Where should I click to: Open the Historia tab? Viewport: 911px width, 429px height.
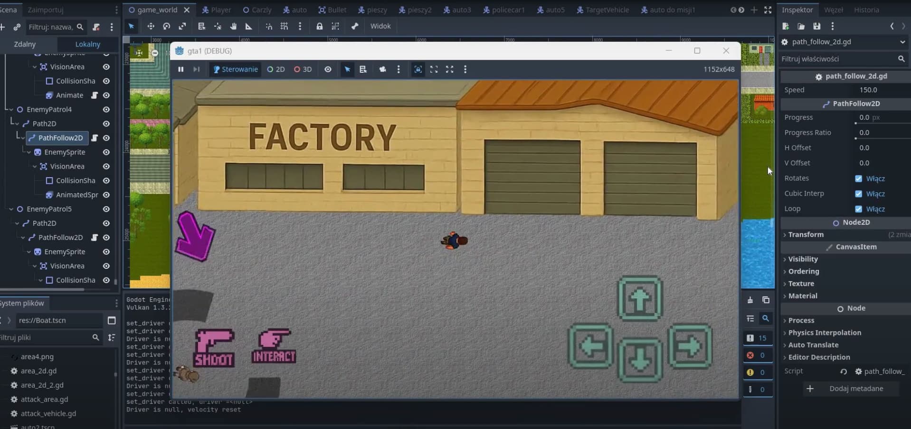coord(866,10)
